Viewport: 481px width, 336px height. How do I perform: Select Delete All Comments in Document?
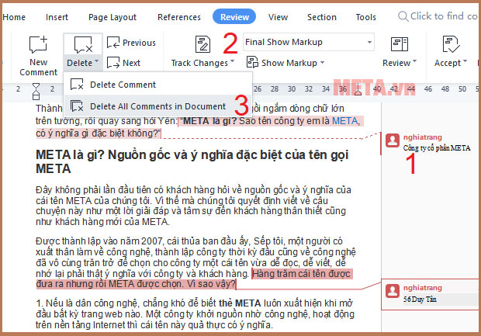click(x=158, y=106)
